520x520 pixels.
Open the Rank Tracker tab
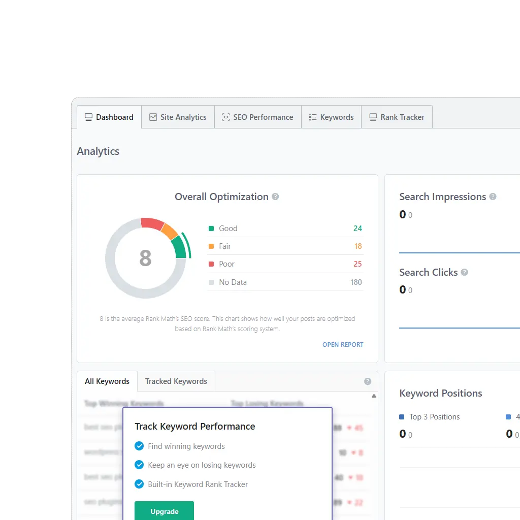coord(397,117)
